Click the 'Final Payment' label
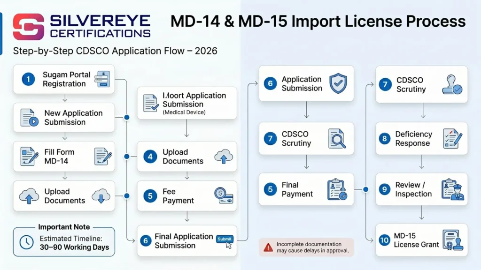Image resolution: width=481 pixels, height=270 pixels. [297, 189]
